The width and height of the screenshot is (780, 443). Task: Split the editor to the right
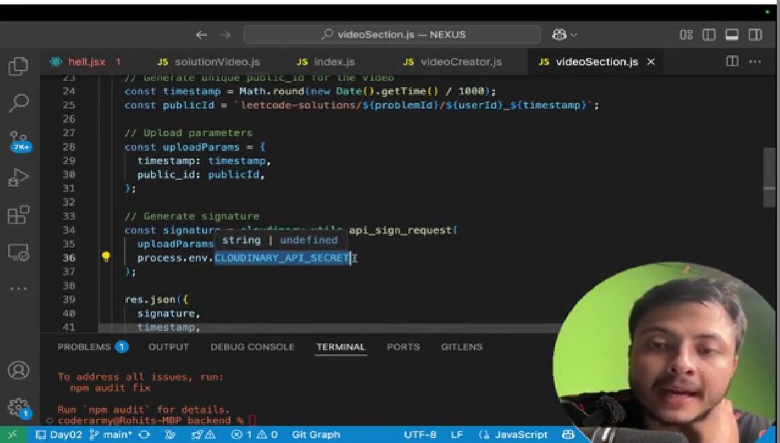733,62
